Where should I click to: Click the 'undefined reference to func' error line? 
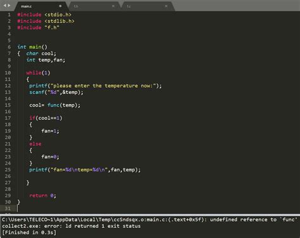(x=149, y=220)
